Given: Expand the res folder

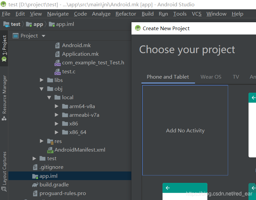Looking at the screenshot, I should tap(42, 141).
